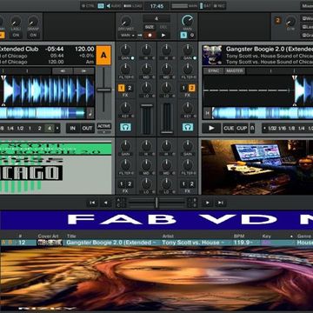Viewport: 313px width, 313px height.
Task: Click channel A HI EQ knob
Action: point(146,50)
